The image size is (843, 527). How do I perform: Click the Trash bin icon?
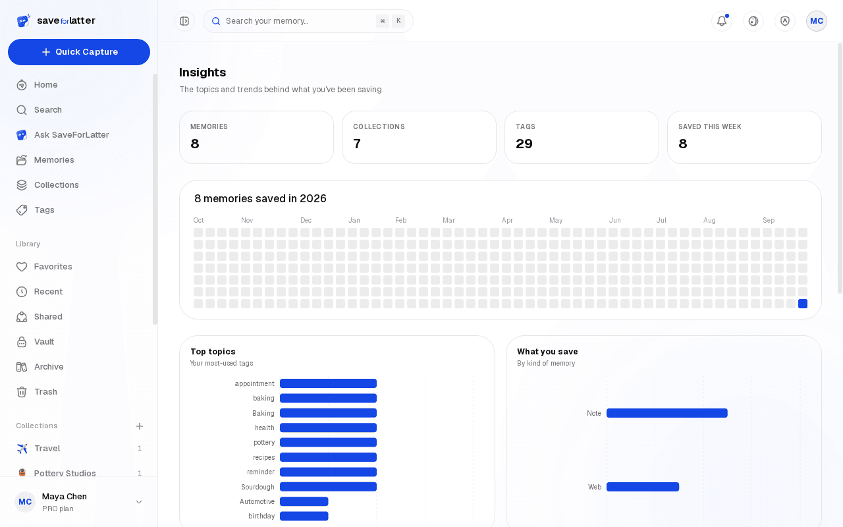point(22,392)
